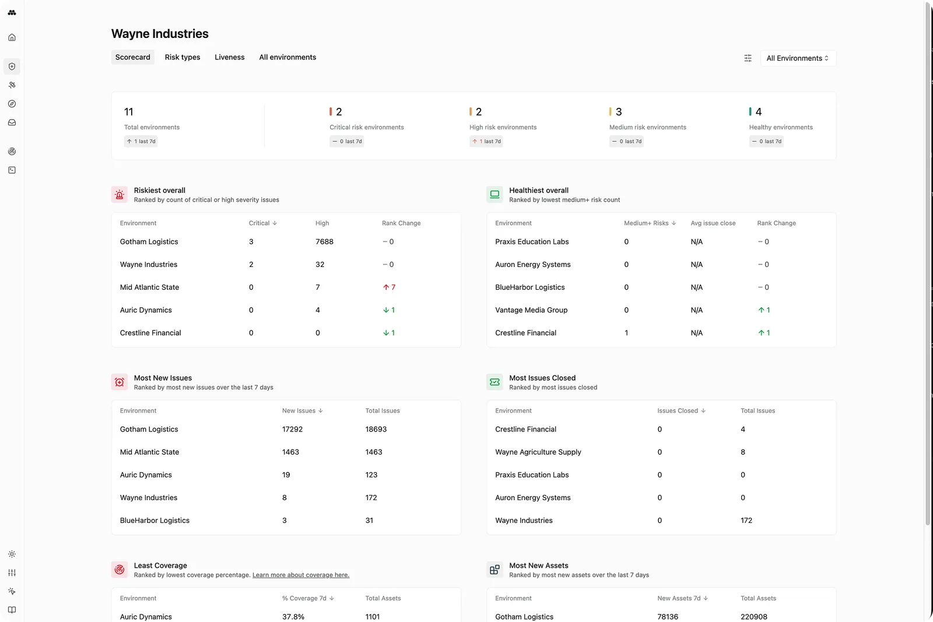Sort by Issues Closed column
This screenshot has height=622, width=933.
pyautogui.click(x=681, y=411)
